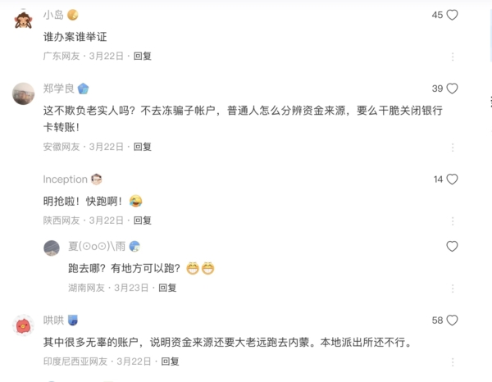Viewport: 492px width, 382px height.
Task: Open three-dot menu on 哄哄's comment
Action: click(x=453, y=362)
